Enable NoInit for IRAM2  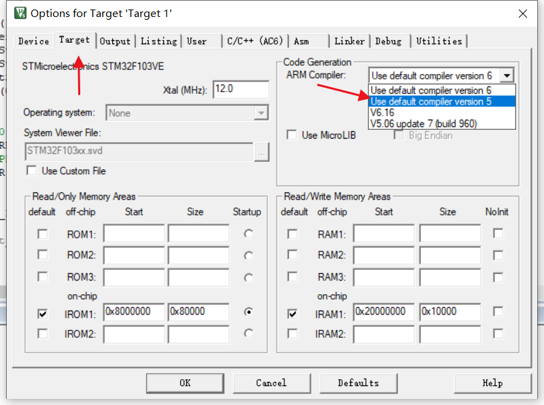click(x=498, y=334)
